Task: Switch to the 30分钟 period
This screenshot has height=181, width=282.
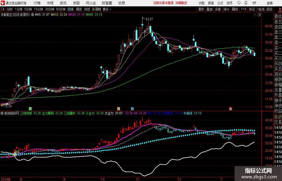Action: (x=50, y=9)
